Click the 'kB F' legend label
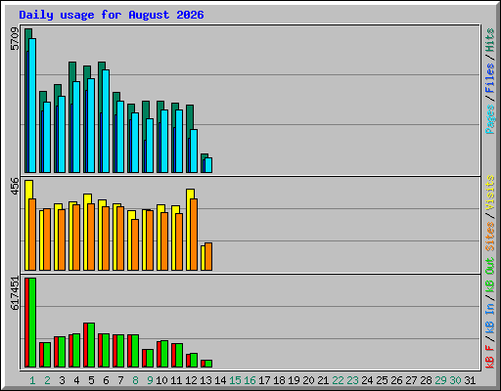 click(x=489, y=357)
